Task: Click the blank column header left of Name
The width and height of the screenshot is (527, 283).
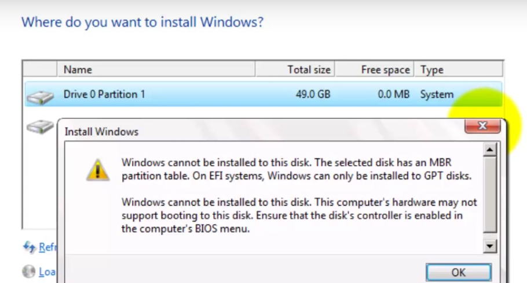Action: pos(40,69)
